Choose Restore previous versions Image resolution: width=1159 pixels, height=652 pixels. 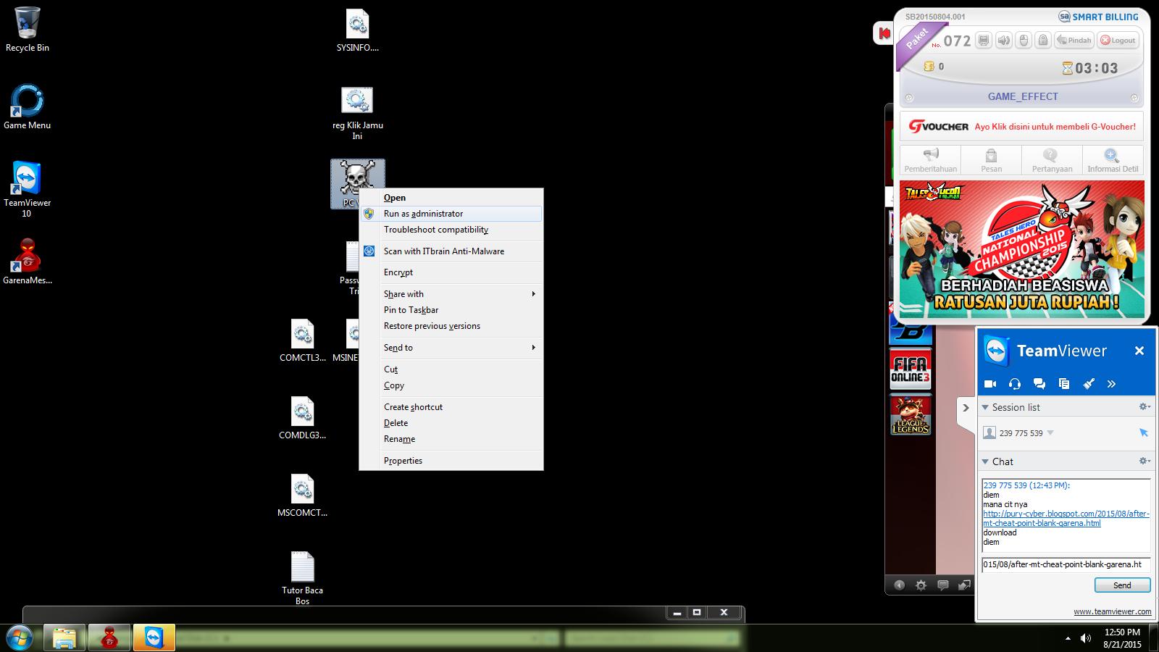[x=451, y=326]
